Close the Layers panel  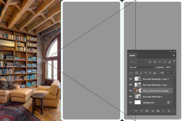coord(174,51)
